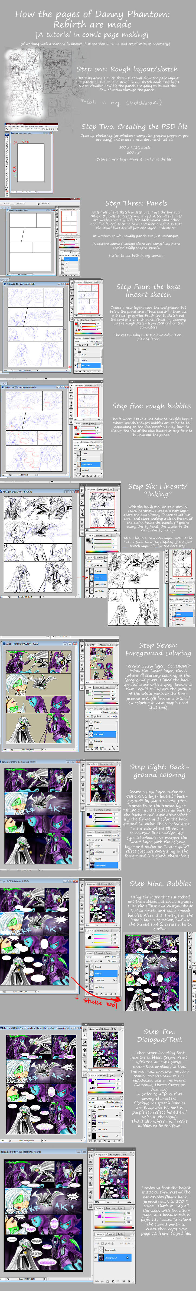
Task: Toggle eye icon of base sketch layer, Step Four
Action: pos(76,366)
